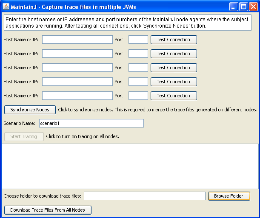Image resolution: width=260 pixels, height=218 pixels.
Task: Click the fifth row Port field
Action: coord(138,96)
